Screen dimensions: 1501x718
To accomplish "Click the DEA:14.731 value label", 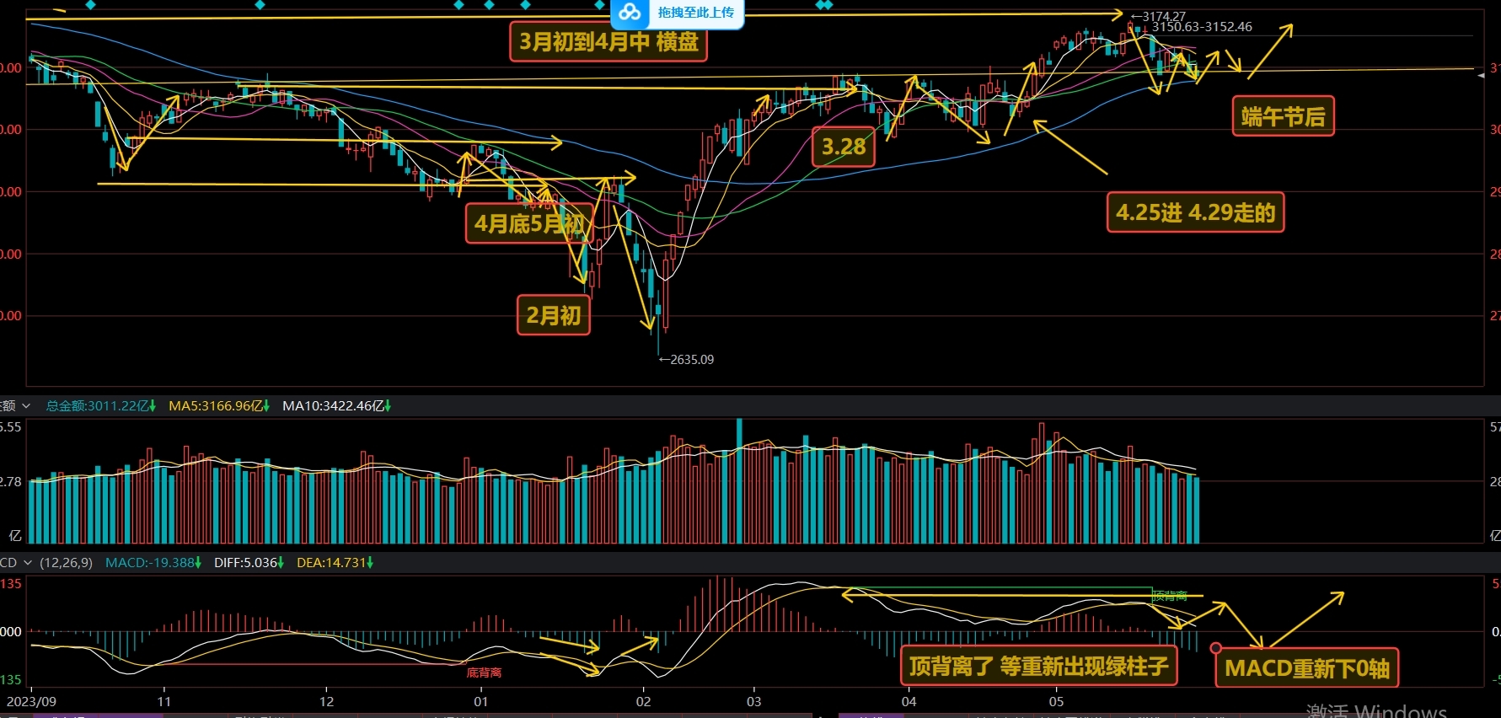I will pos(335,562).
